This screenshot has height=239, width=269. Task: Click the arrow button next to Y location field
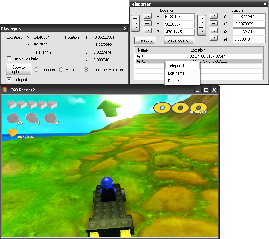(x=147, y=23)
